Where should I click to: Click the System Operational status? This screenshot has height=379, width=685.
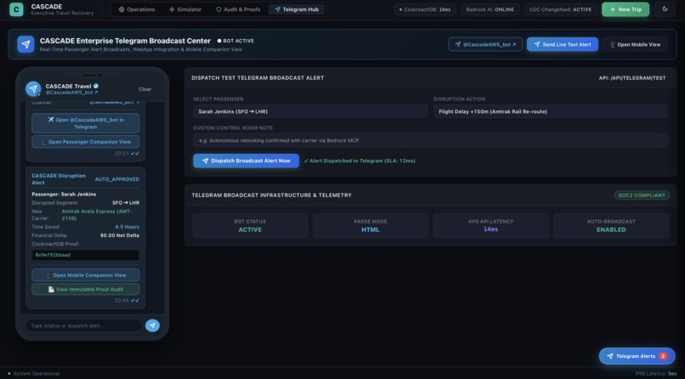pos(34,374)
